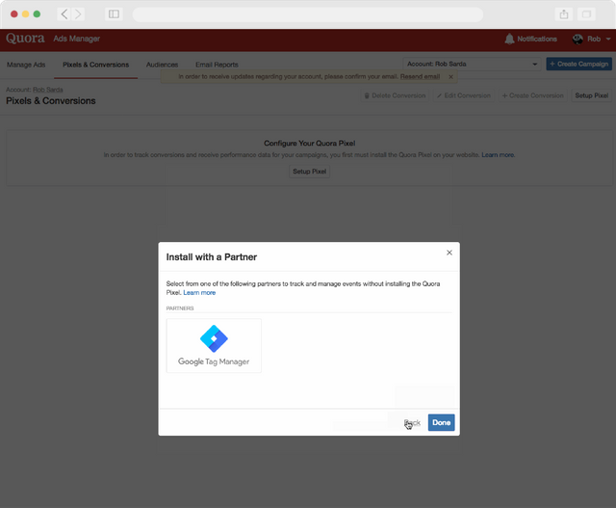Select the Google Tag Manager partner card
Image resolution: width=616 pixels, height=508 pixels.
214,345
